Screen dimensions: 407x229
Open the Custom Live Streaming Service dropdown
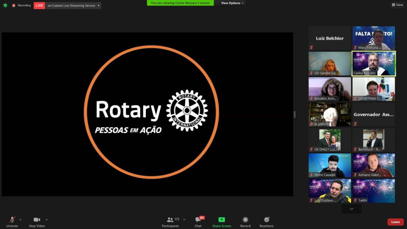tap(99, 6)
